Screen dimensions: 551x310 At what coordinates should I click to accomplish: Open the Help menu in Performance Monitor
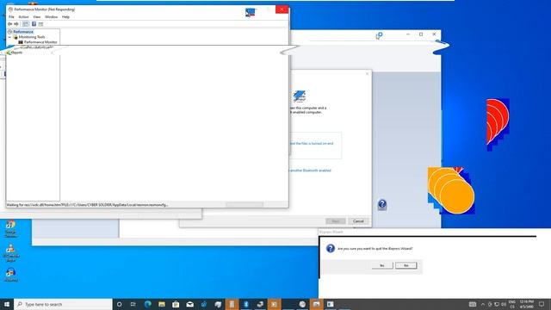point(65,17)
